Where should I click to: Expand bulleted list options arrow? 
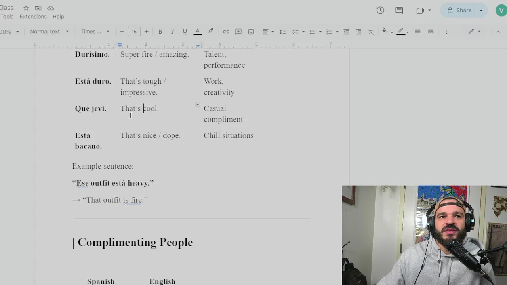coord(320,32)
